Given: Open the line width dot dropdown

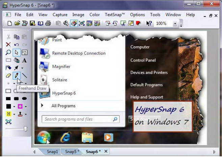Looking at the screenshot, I should click(x=14, y=83).
